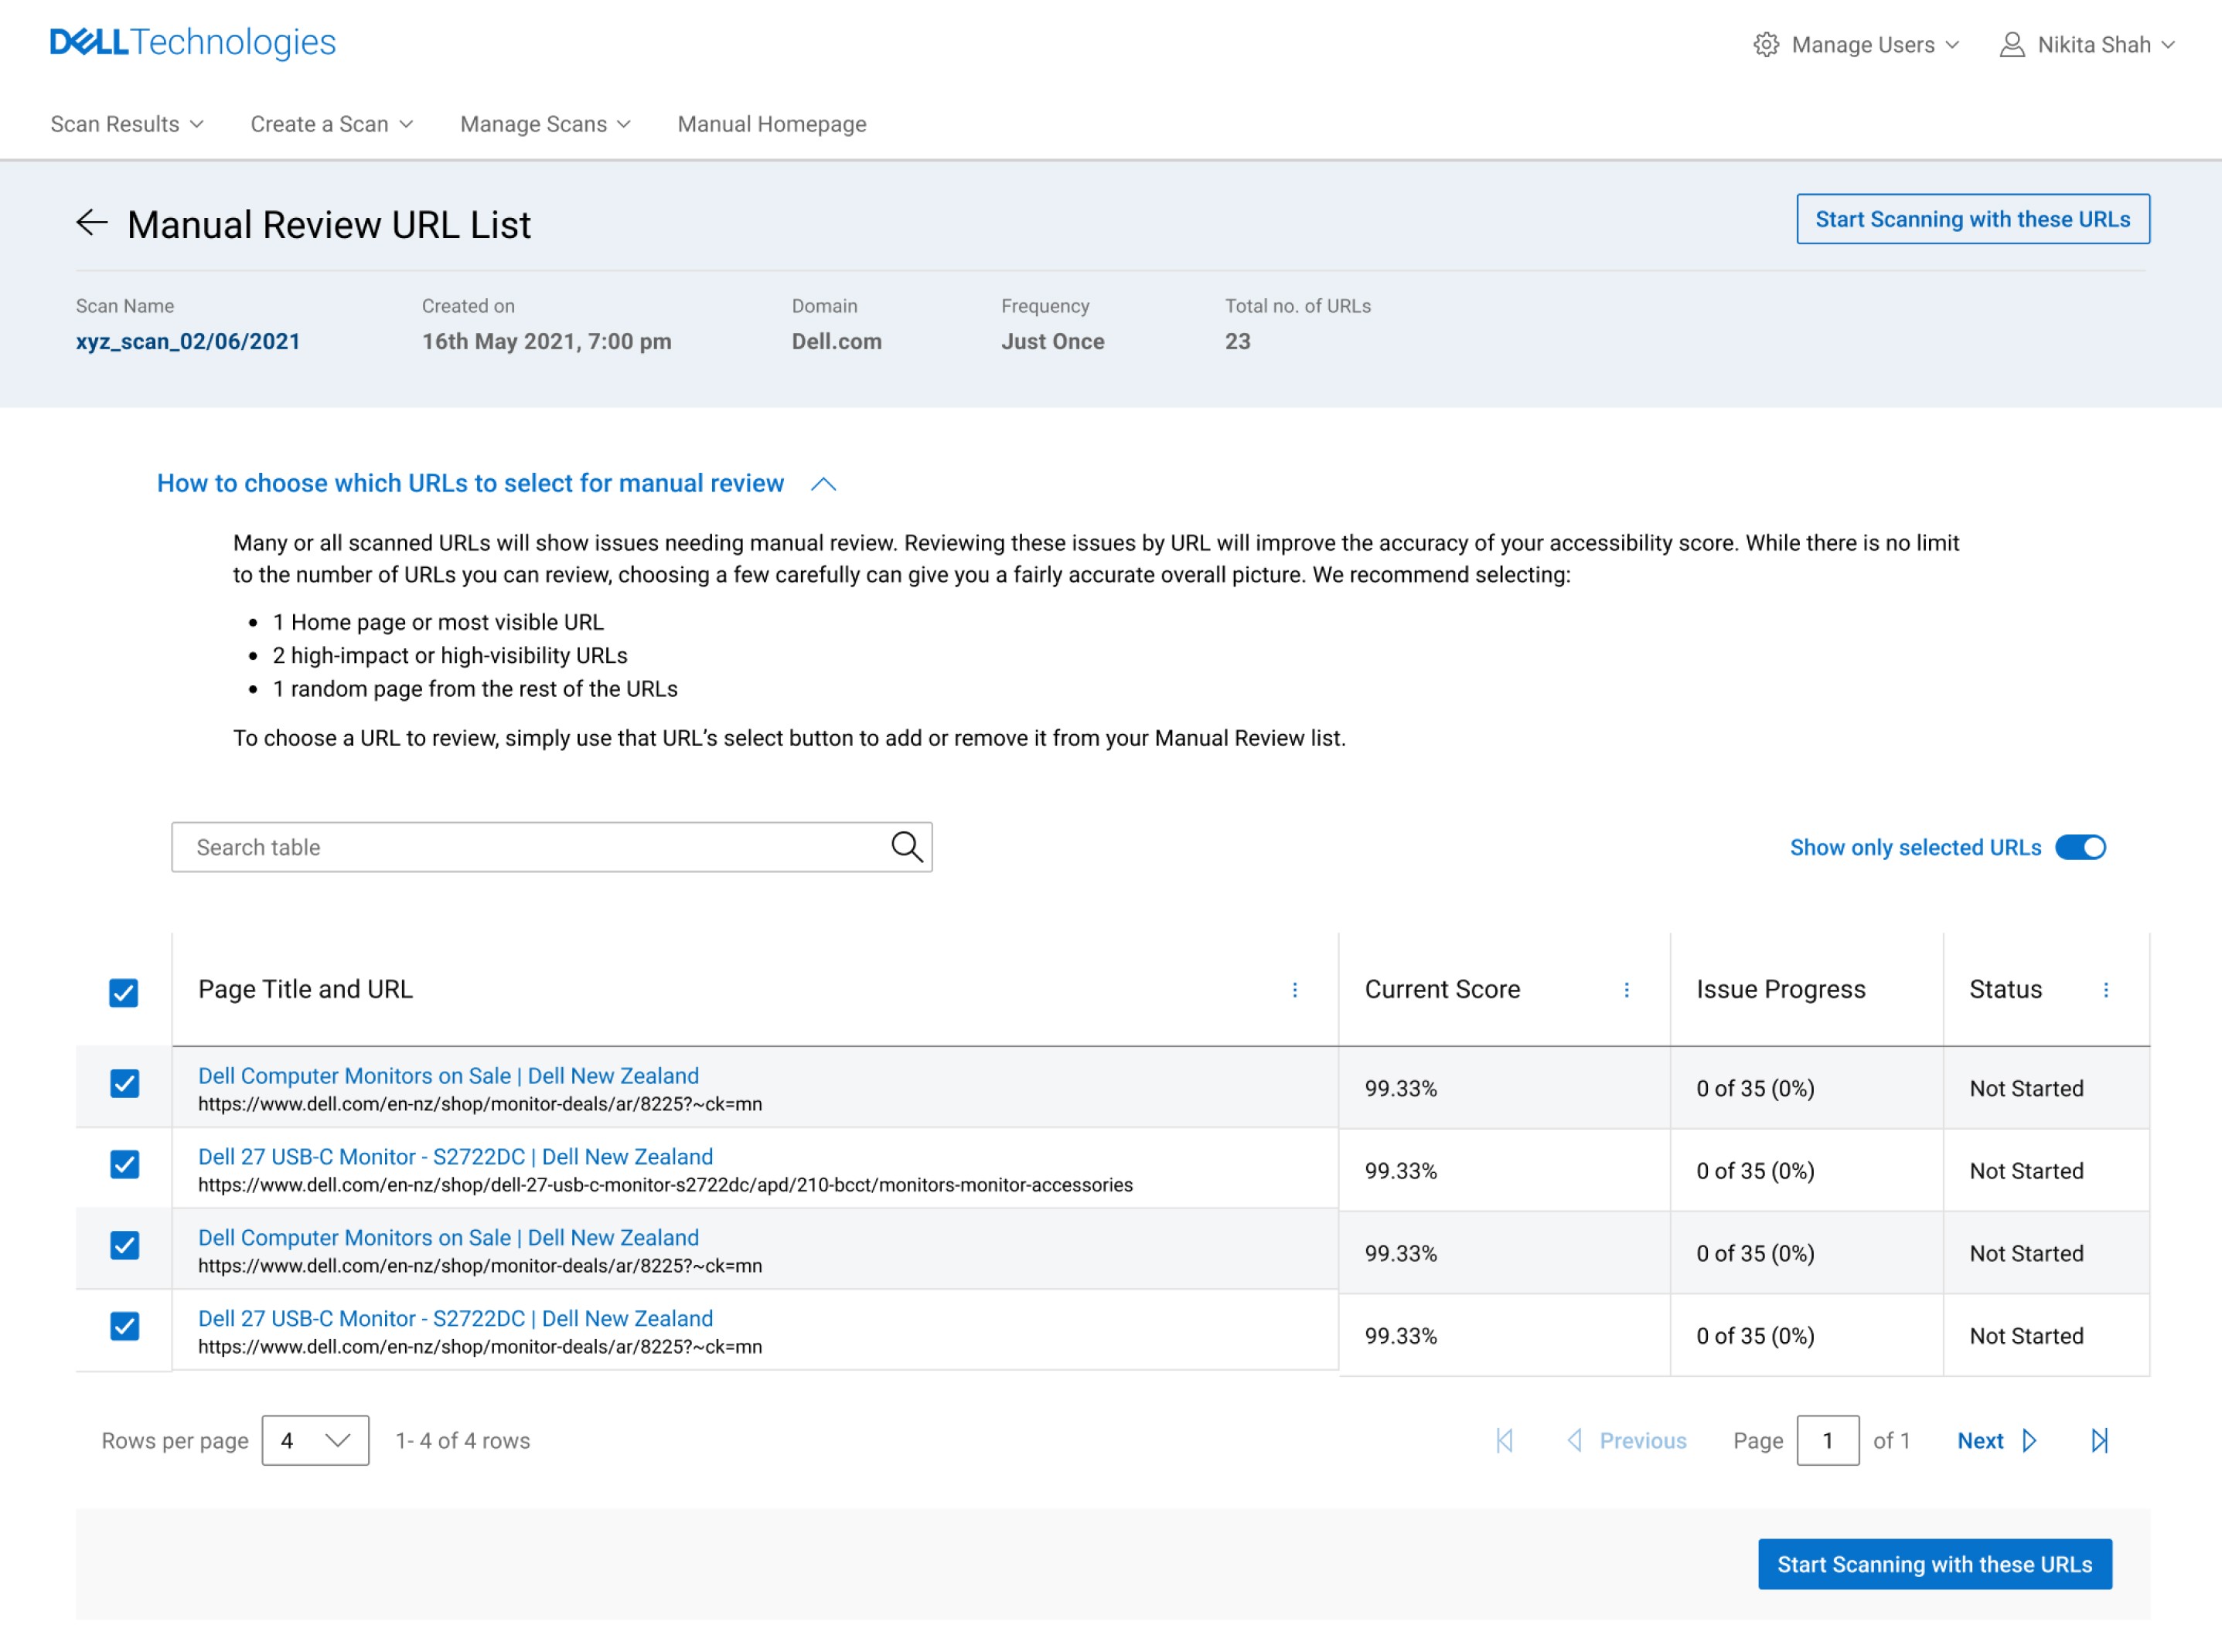Image resolution: width=2222 pixels, height=1652 pixels.
Task: Open the xyz_scan_02/06/2021 scan name link
Action: (x=188, y=342)
